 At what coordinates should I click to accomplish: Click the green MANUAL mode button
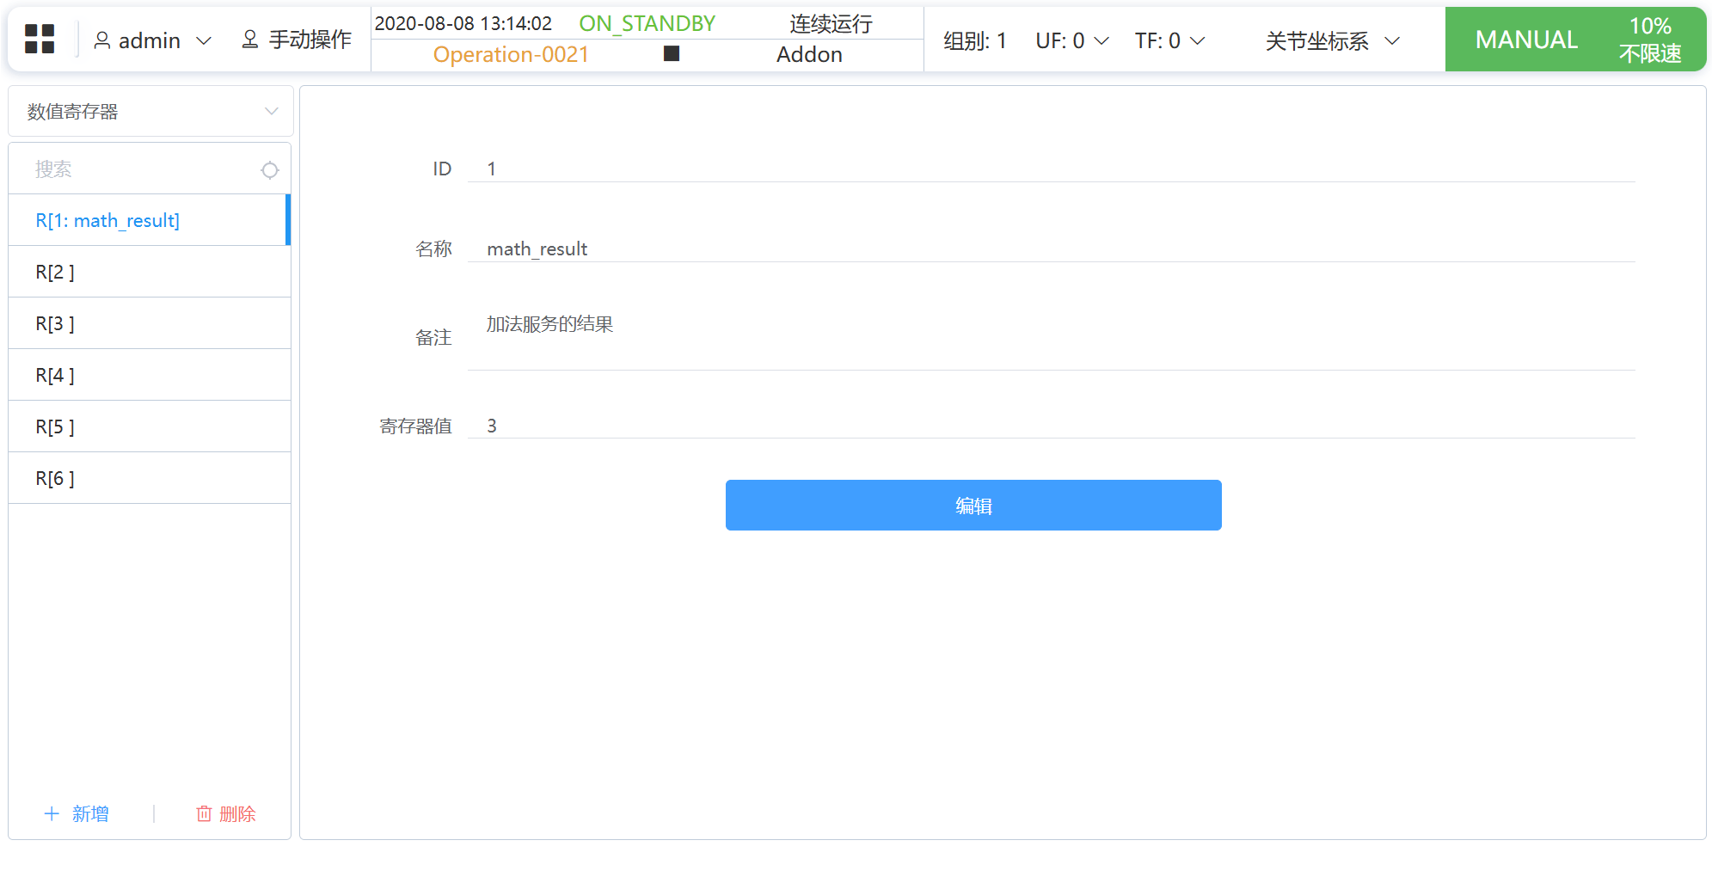[1526, 40]
